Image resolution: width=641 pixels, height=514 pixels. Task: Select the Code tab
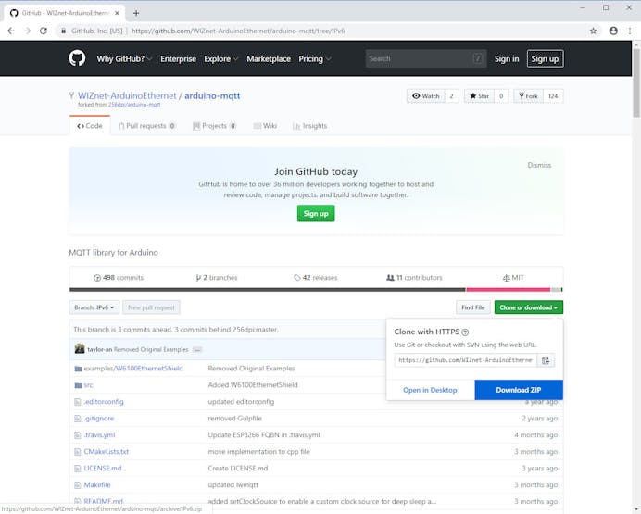pos(90,126)
